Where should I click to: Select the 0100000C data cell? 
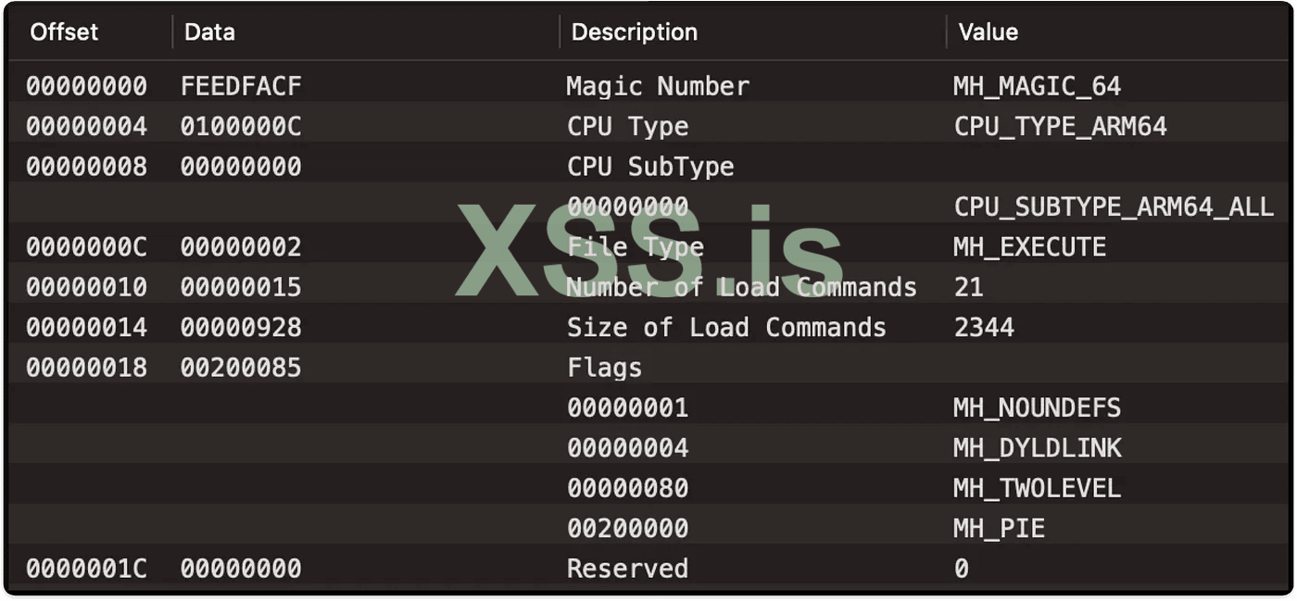click(241, 127)
